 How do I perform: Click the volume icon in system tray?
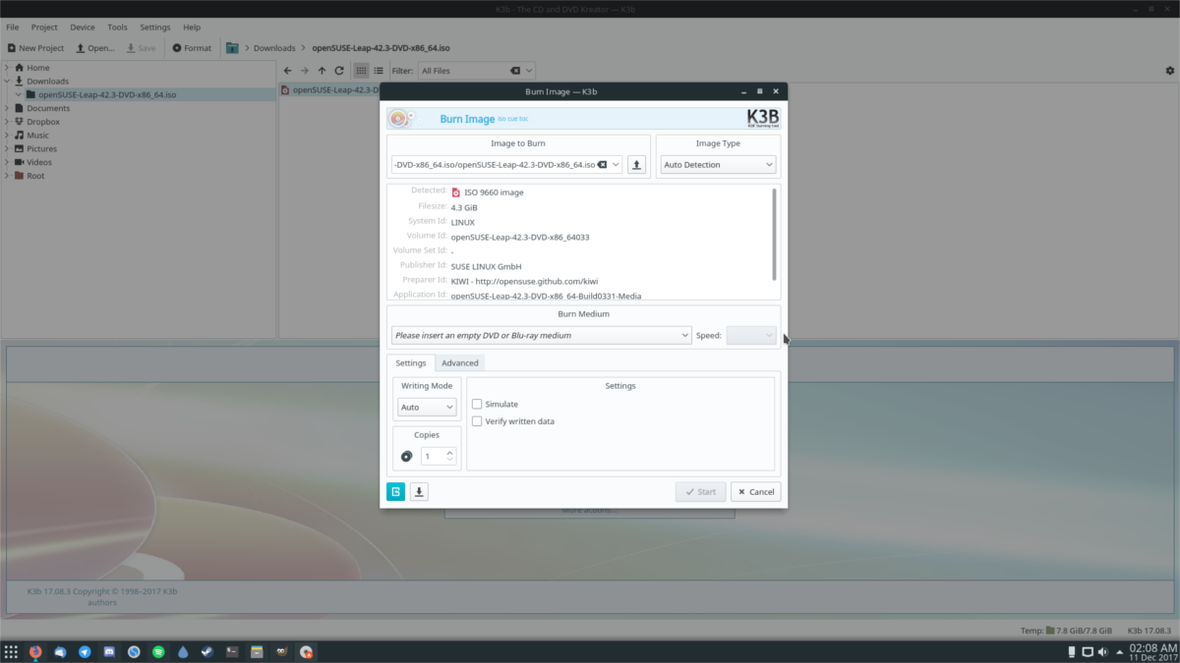coord(1104,652)
